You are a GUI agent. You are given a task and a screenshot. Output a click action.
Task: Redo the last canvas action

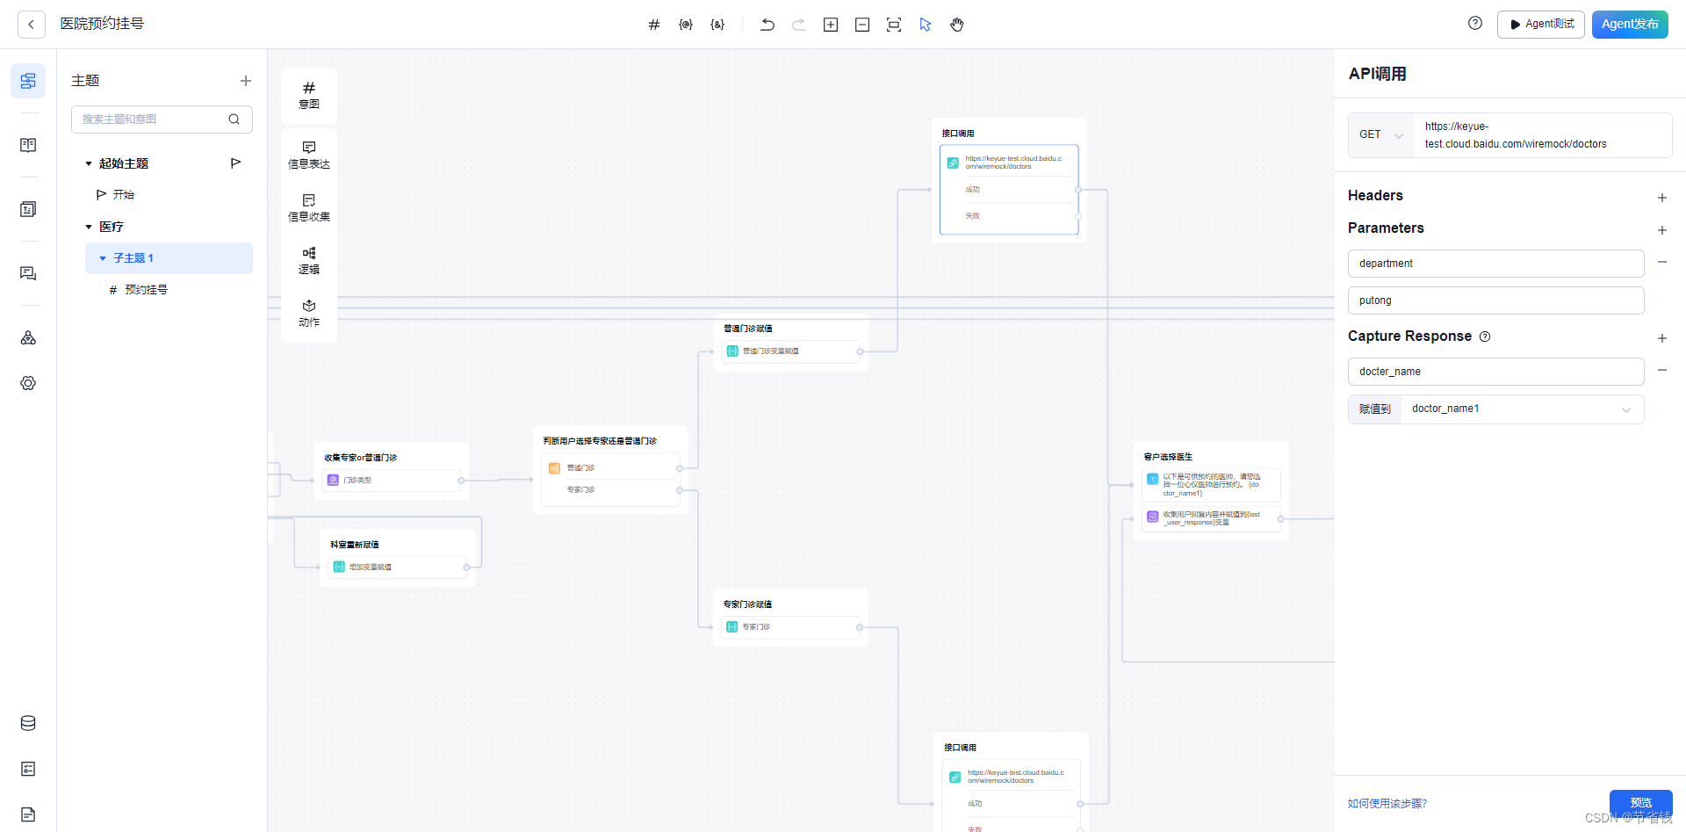click(799, 25)
